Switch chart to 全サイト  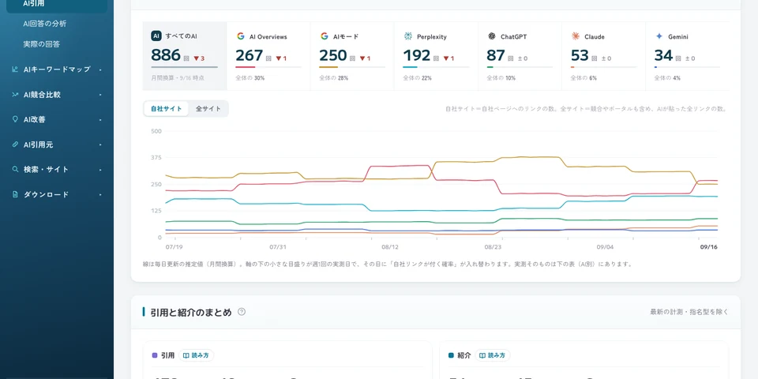point(208,109)
